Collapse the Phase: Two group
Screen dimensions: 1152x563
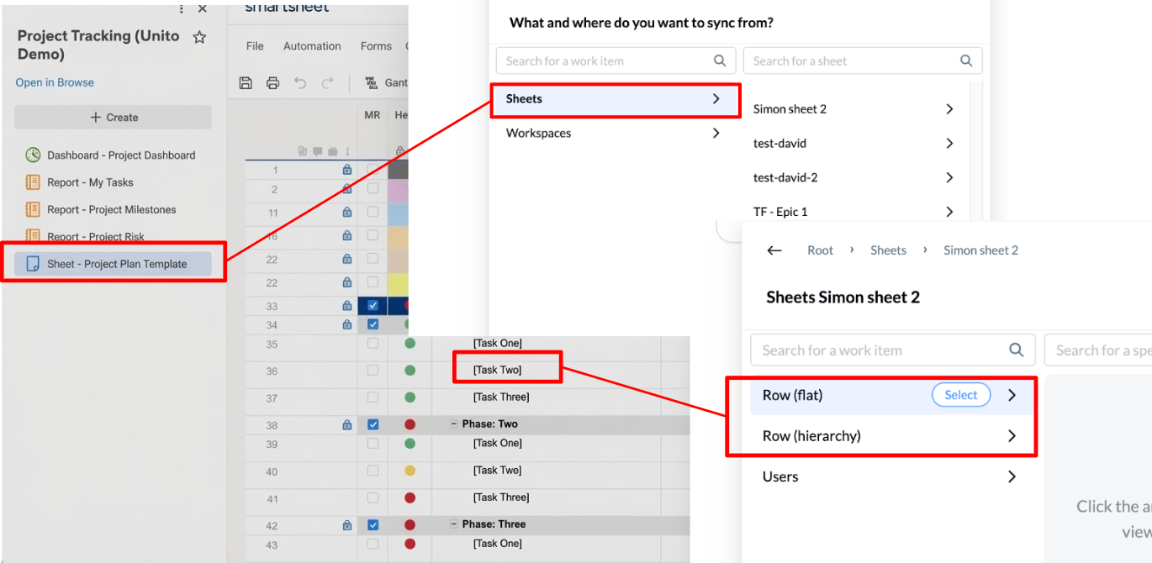coord(455,424)
